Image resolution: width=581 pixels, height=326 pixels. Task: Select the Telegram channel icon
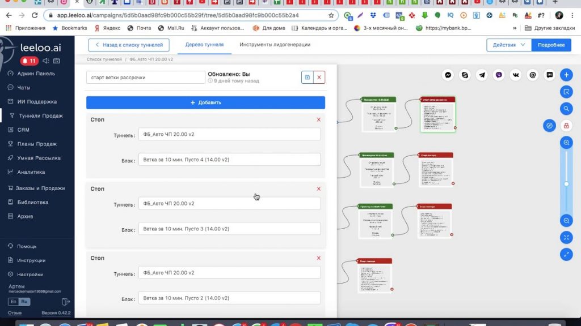click(x=482, y=75)
